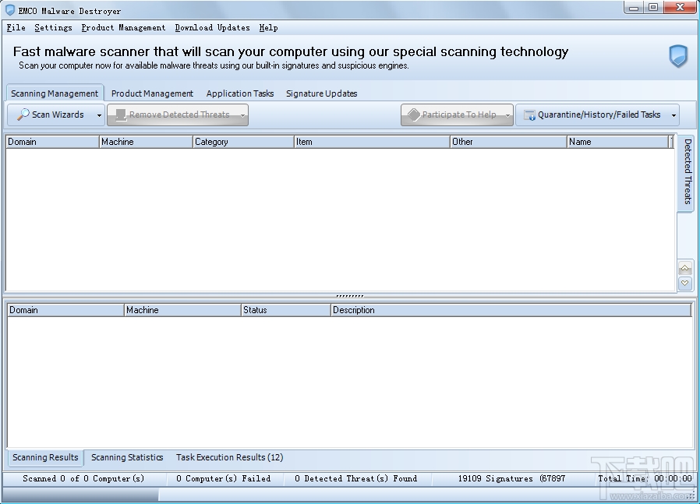Switch to the Product Management tab
700x504 pixels.
(152, 93)
